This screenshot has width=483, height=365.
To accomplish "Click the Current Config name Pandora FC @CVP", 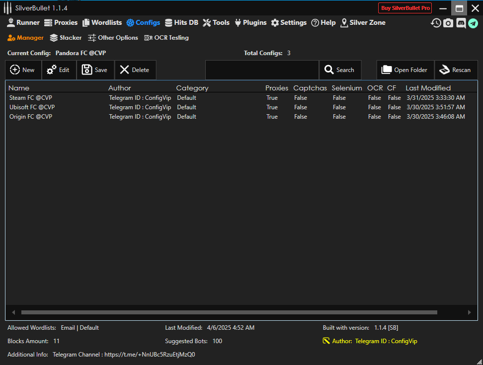I will point(80,53).
